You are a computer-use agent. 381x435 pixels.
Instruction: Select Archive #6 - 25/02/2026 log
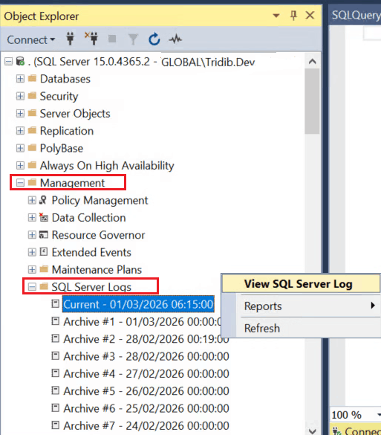[x=146, y=408]
